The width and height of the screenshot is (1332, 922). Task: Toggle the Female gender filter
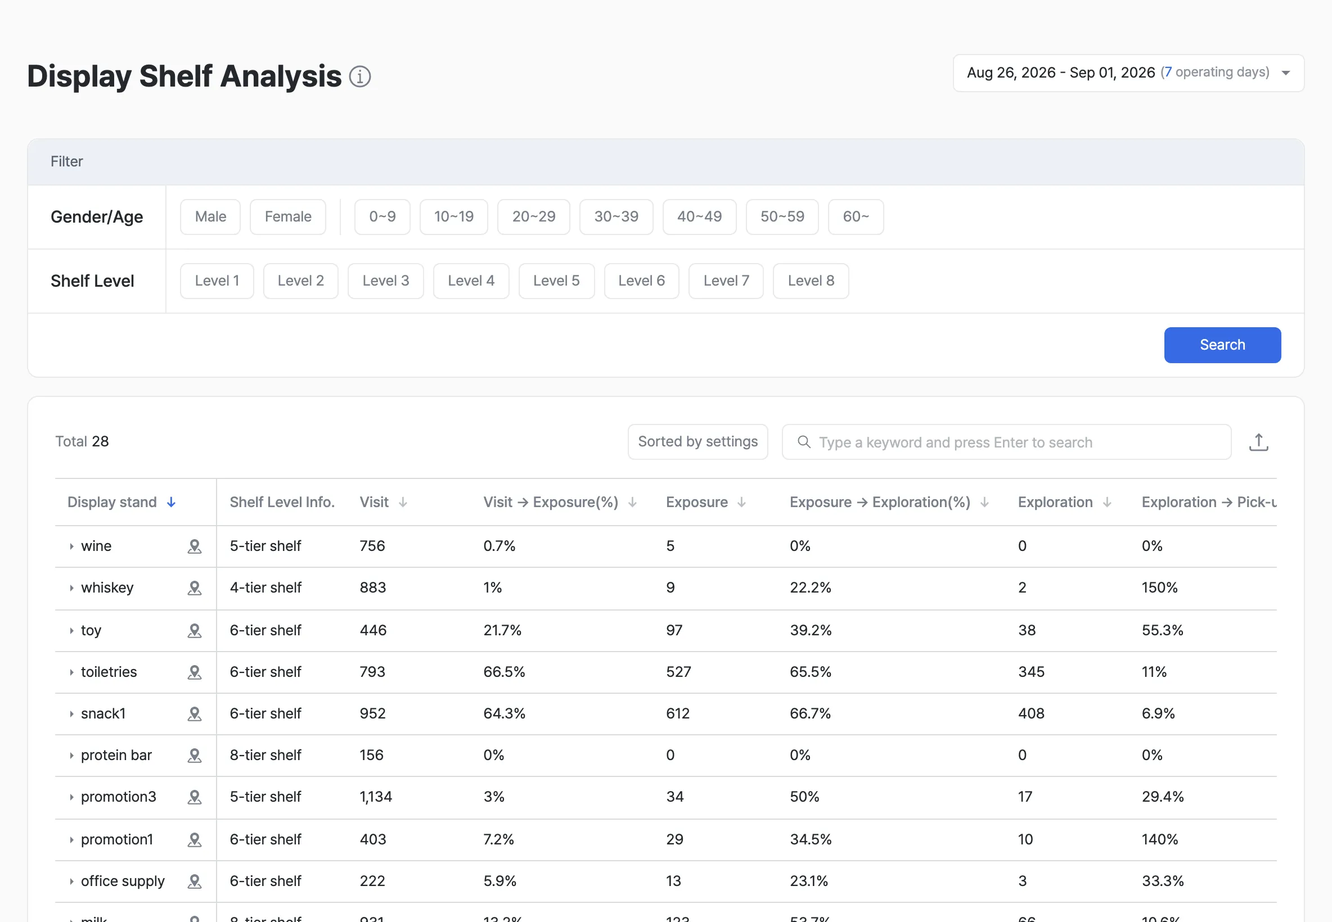tap(288, 216)
